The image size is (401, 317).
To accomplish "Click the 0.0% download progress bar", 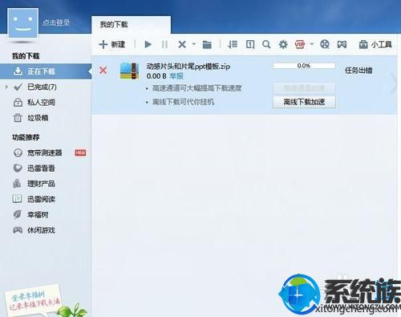I will tap(304, 66).
